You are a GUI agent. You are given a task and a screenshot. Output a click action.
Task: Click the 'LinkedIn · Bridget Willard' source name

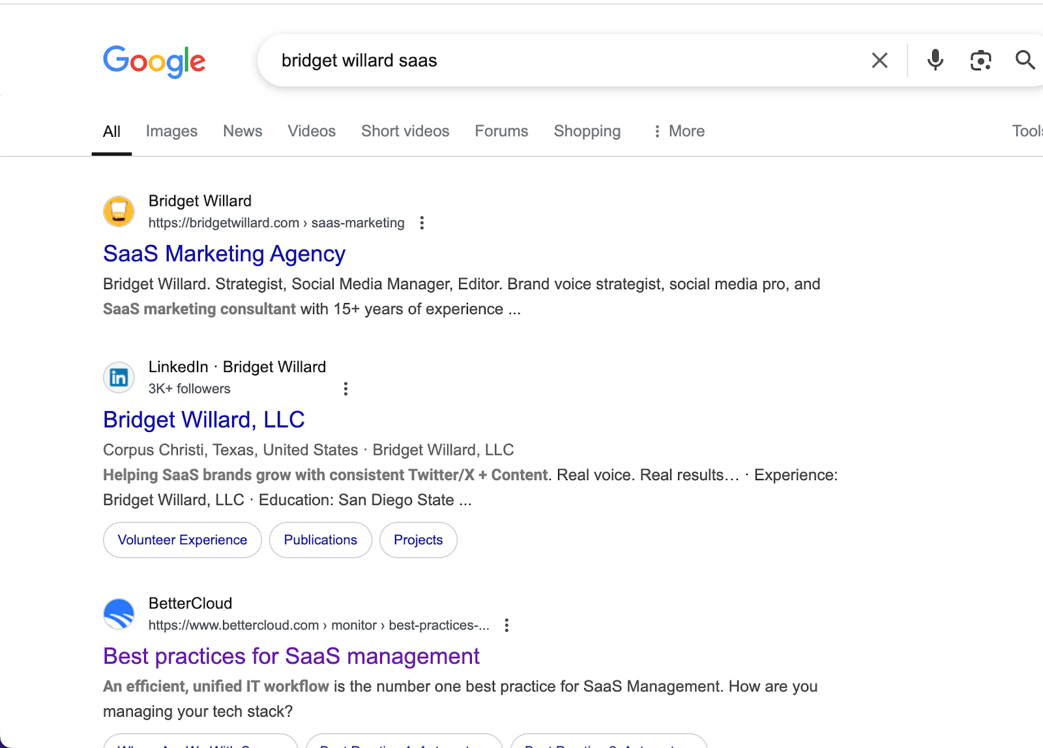[237, 367]
